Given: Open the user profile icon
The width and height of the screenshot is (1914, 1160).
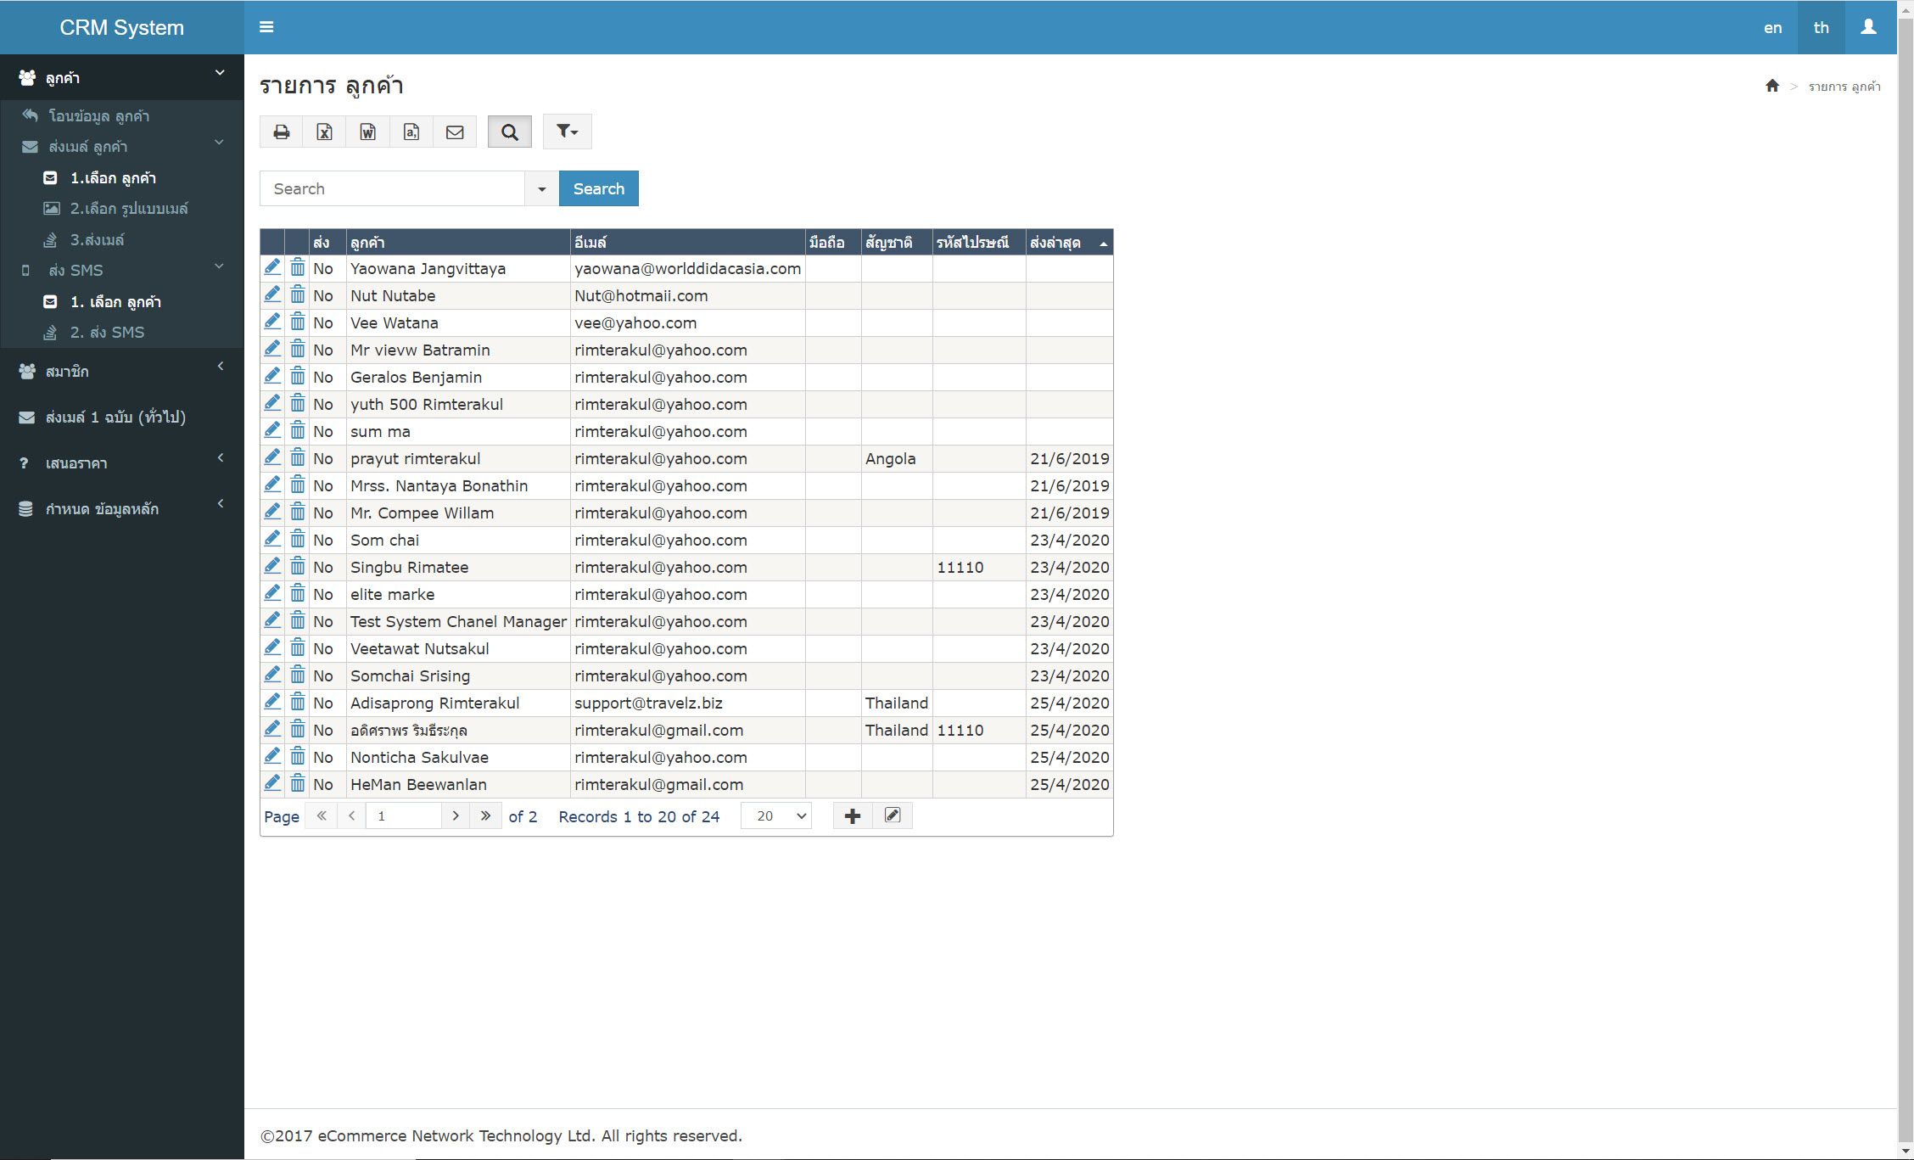Looking at the screenshot, I should click(1869, 27).
